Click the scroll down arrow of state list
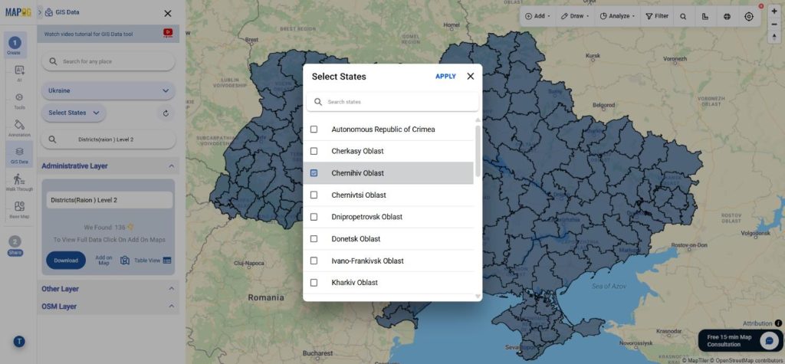The width and height of the screenshot is (785, 364). [478, 297]
